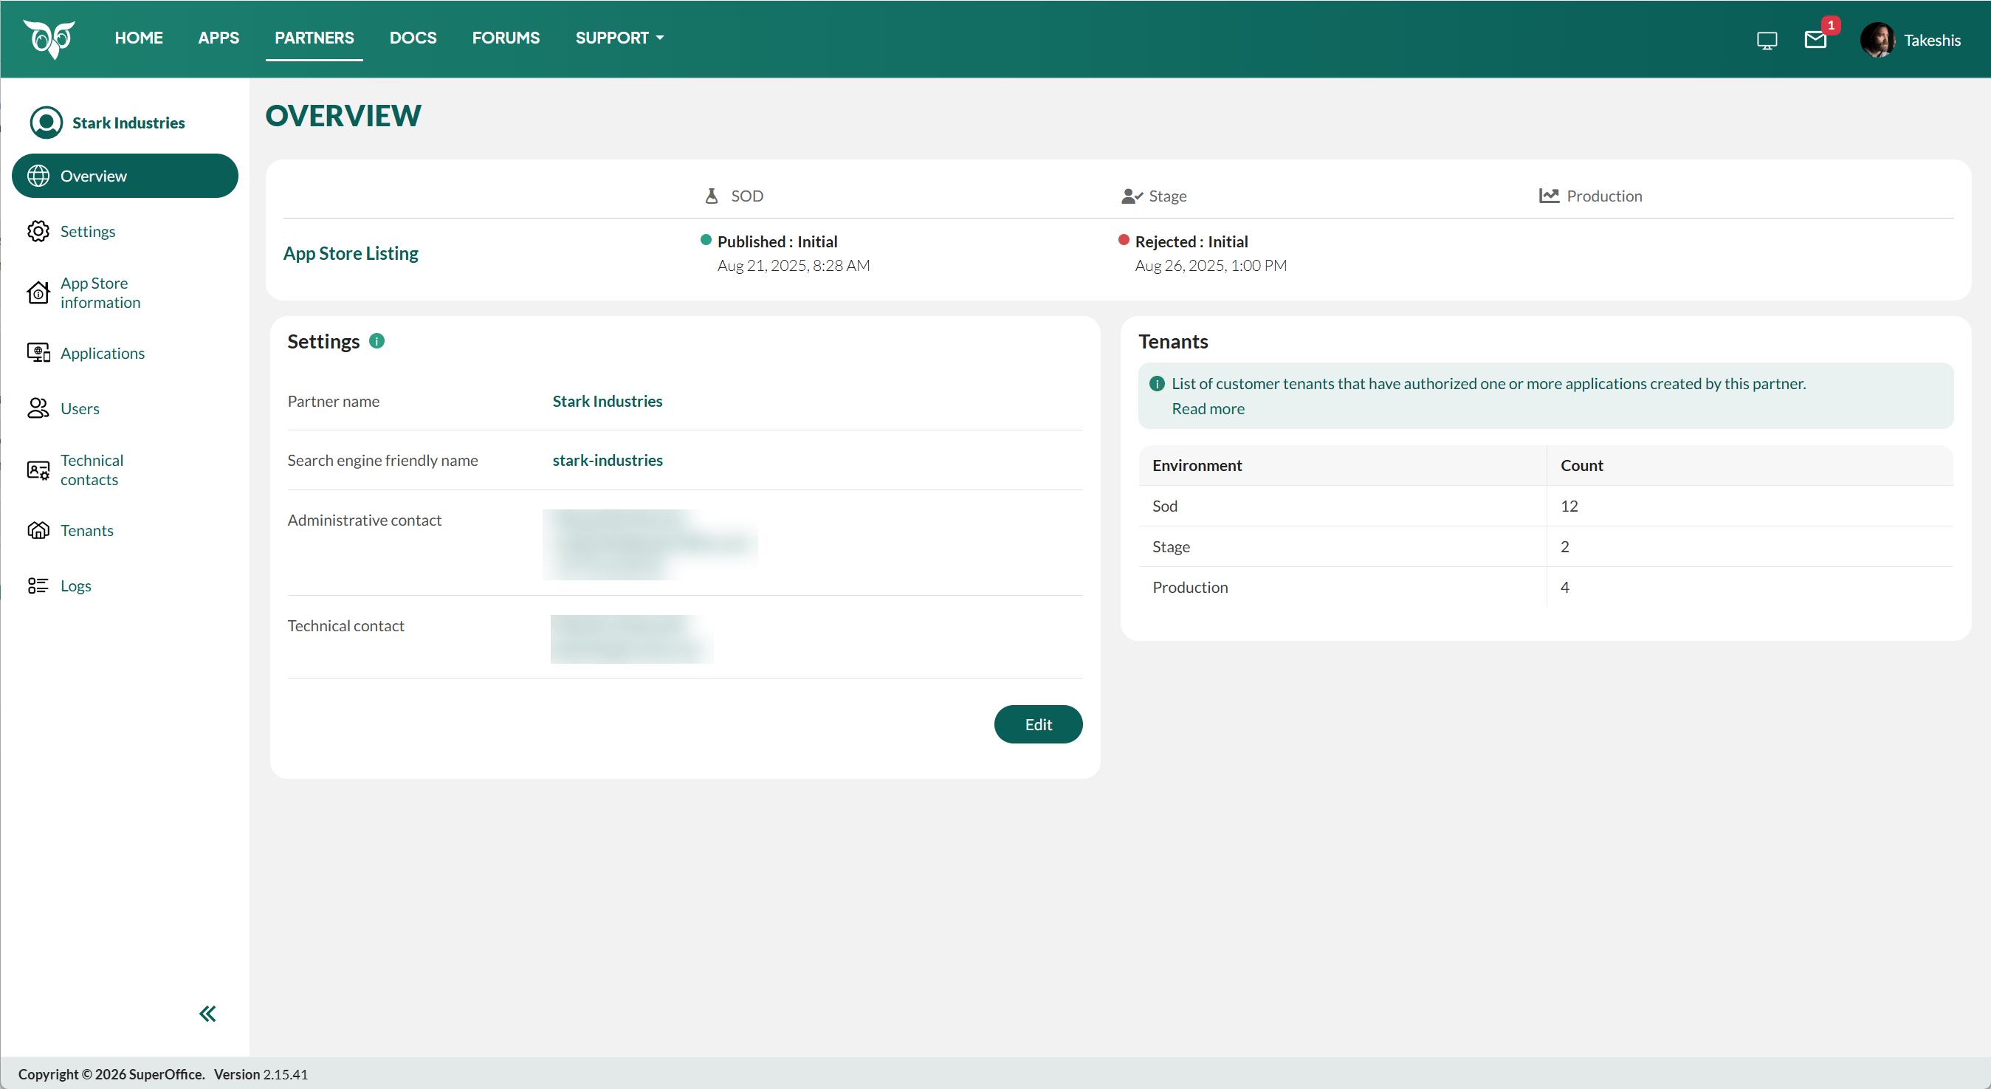Follow the Read more link
Viewport: 1991px width, 1089px height.
coord(1208,409)
